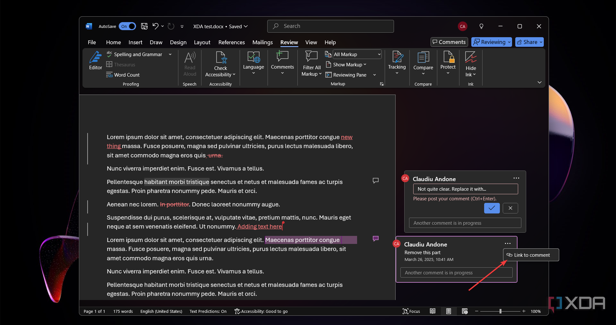Click the Search box in the title bar

click(330, 26)
